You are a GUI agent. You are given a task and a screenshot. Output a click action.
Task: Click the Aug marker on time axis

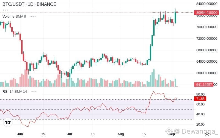click(121, 134)
